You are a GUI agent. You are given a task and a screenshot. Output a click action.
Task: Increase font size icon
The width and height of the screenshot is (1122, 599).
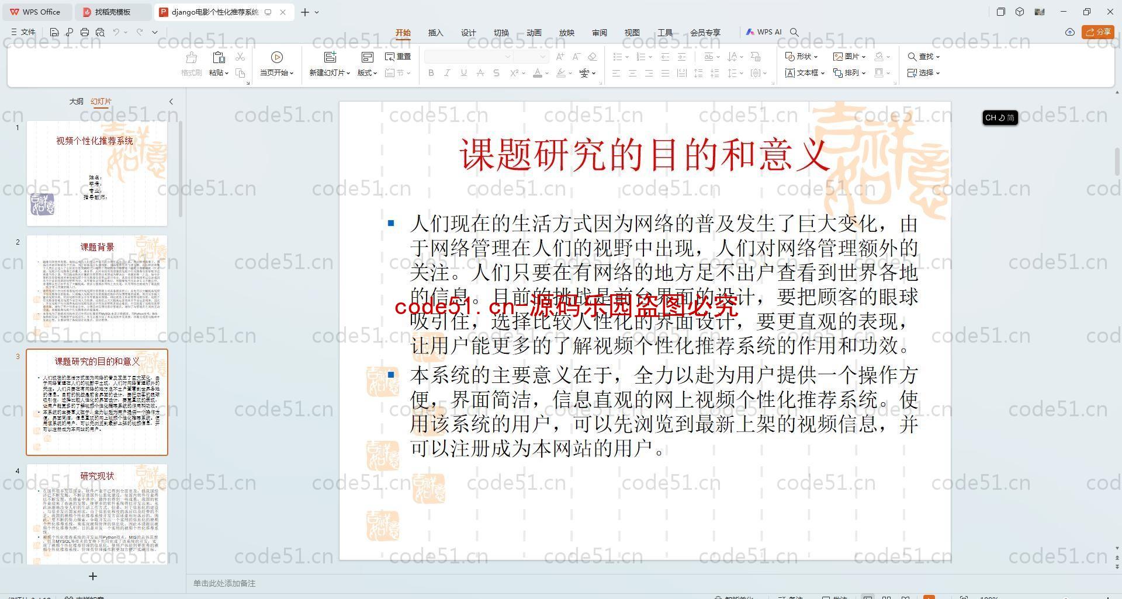coord(560,57)
